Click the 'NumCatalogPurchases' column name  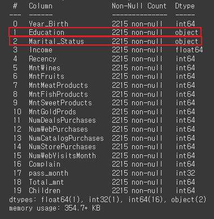[x=66, y=138]
